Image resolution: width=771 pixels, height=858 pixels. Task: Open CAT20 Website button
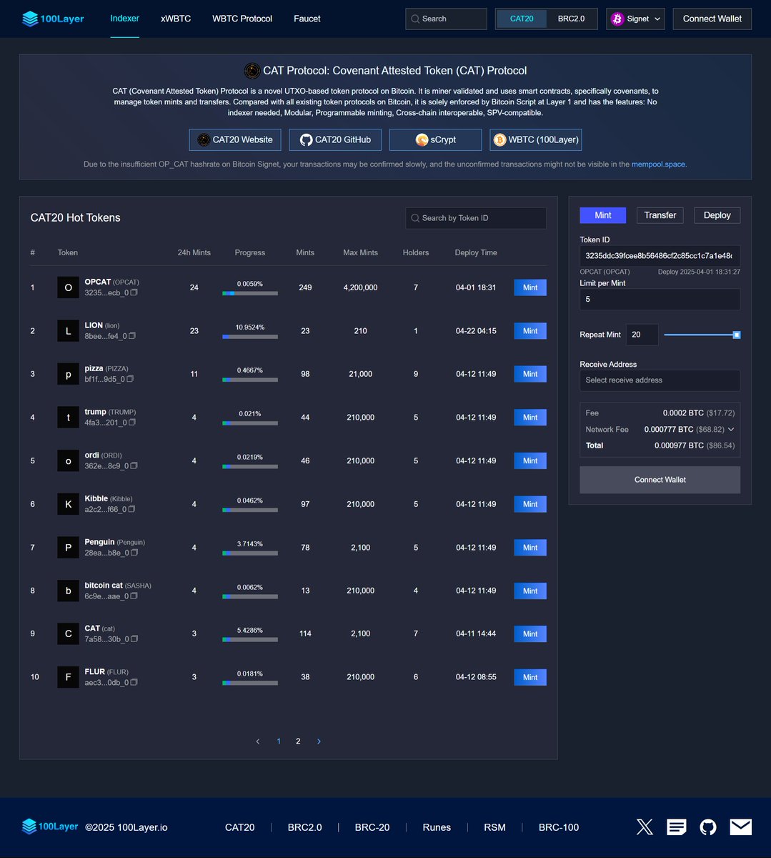(235, 139)
